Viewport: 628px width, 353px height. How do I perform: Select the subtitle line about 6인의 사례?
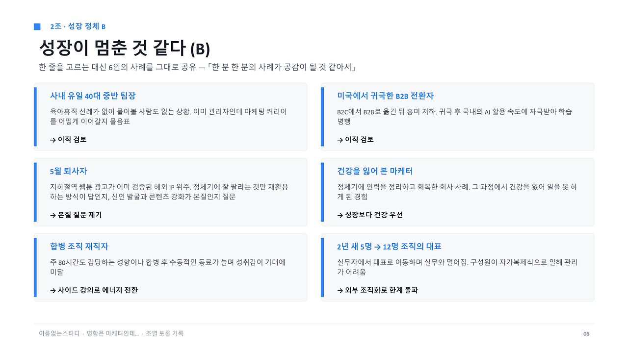[197, 67]
